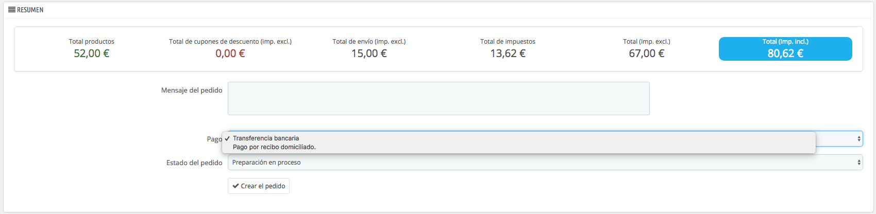
Task: Click the RESUMEN panel heading
Action: pos(30,10)
